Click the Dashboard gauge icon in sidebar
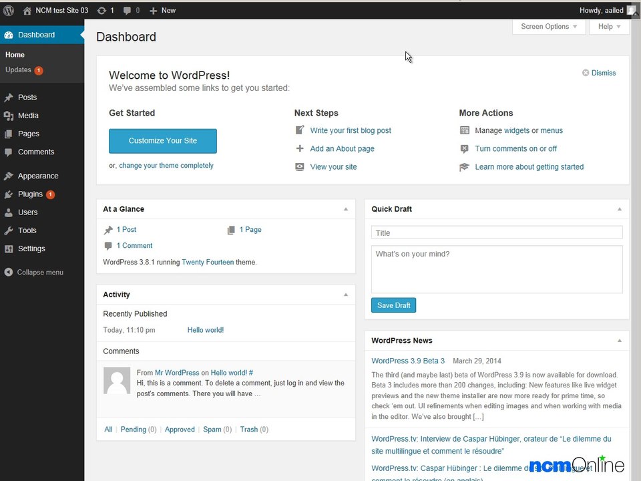Image resolution: width=641 pixels, height=481 pixels. click(x=9, y=35)
